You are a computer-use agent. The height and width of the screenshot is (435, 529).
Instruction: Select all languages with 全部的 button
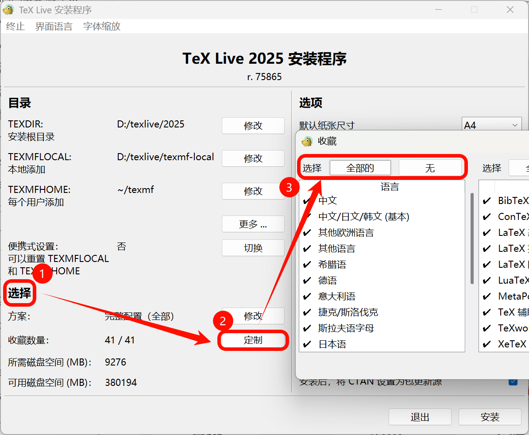[x=360, y=168]
